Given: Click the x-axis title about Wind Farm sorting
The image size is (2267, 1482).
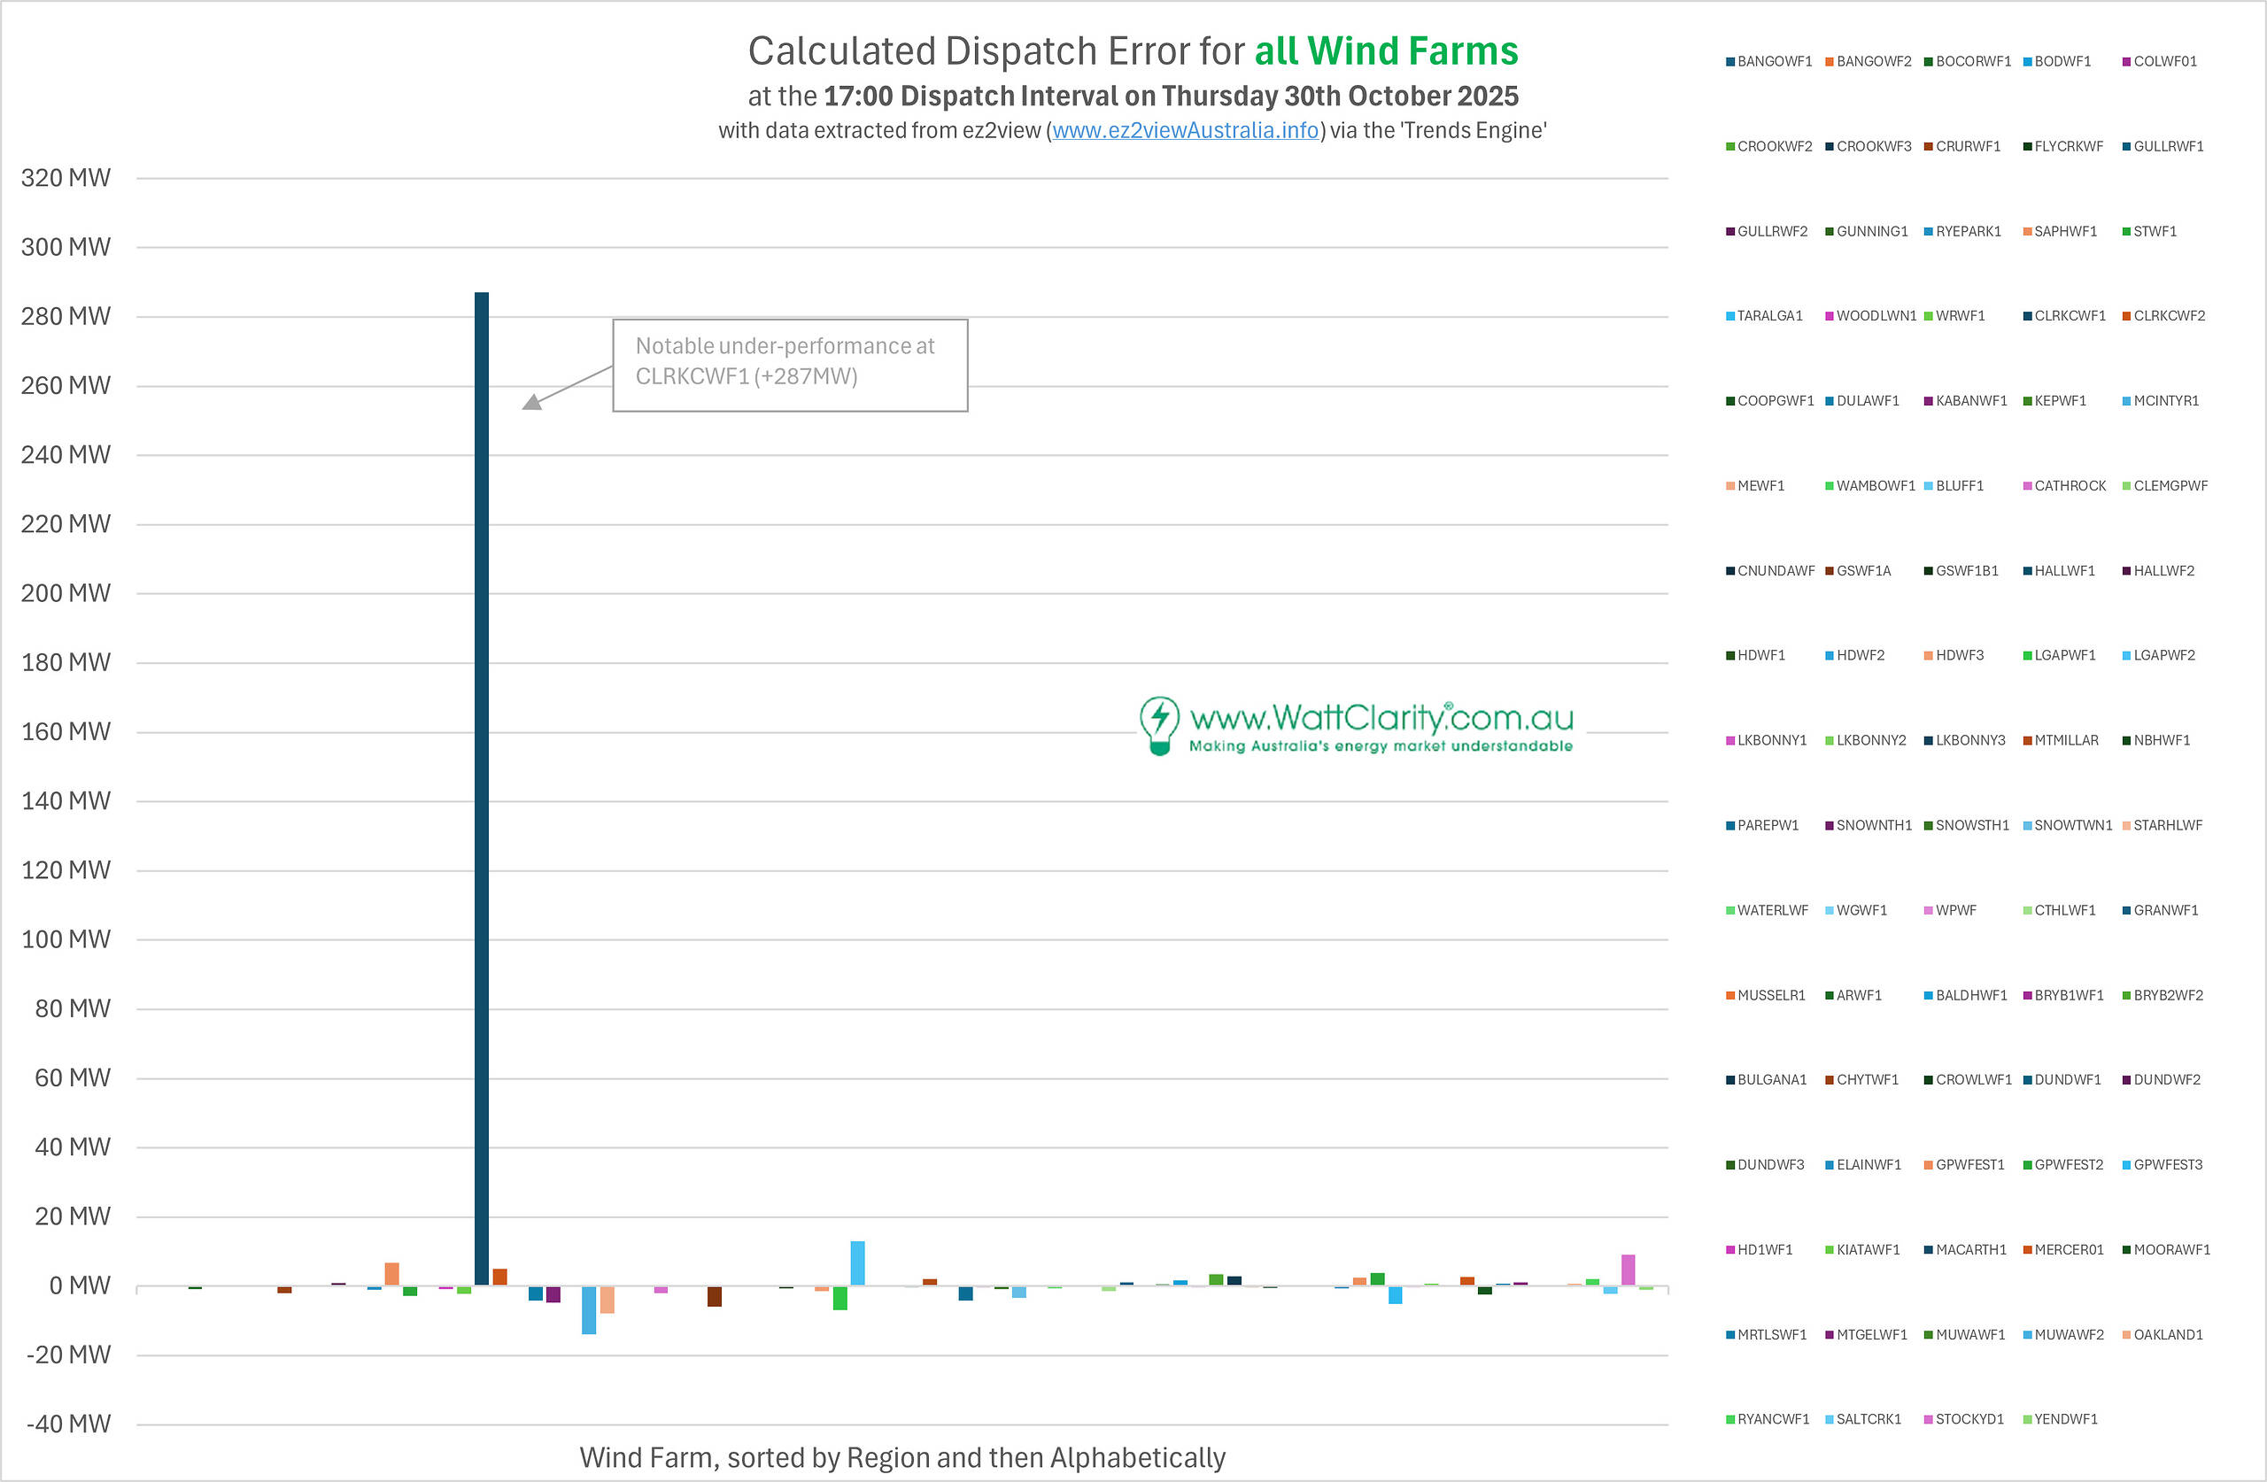Looking at the screenshot, I should pyautogui.click(x=902, y=1457).
